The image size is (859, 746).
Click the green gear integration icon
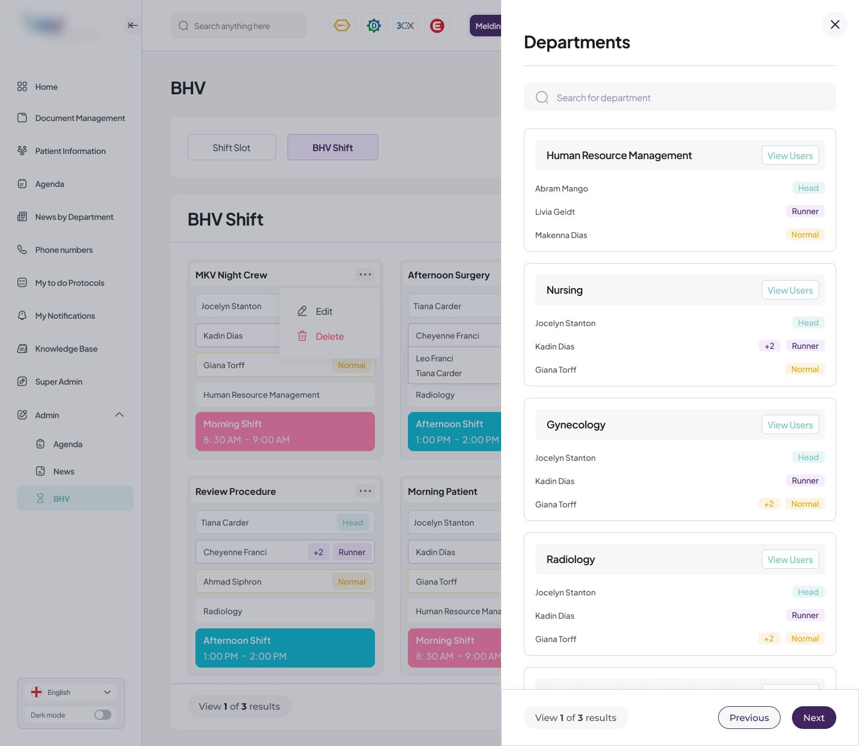coord(373,26)
